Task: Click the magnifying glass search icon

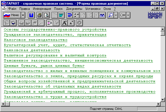Action: (111, 15)
